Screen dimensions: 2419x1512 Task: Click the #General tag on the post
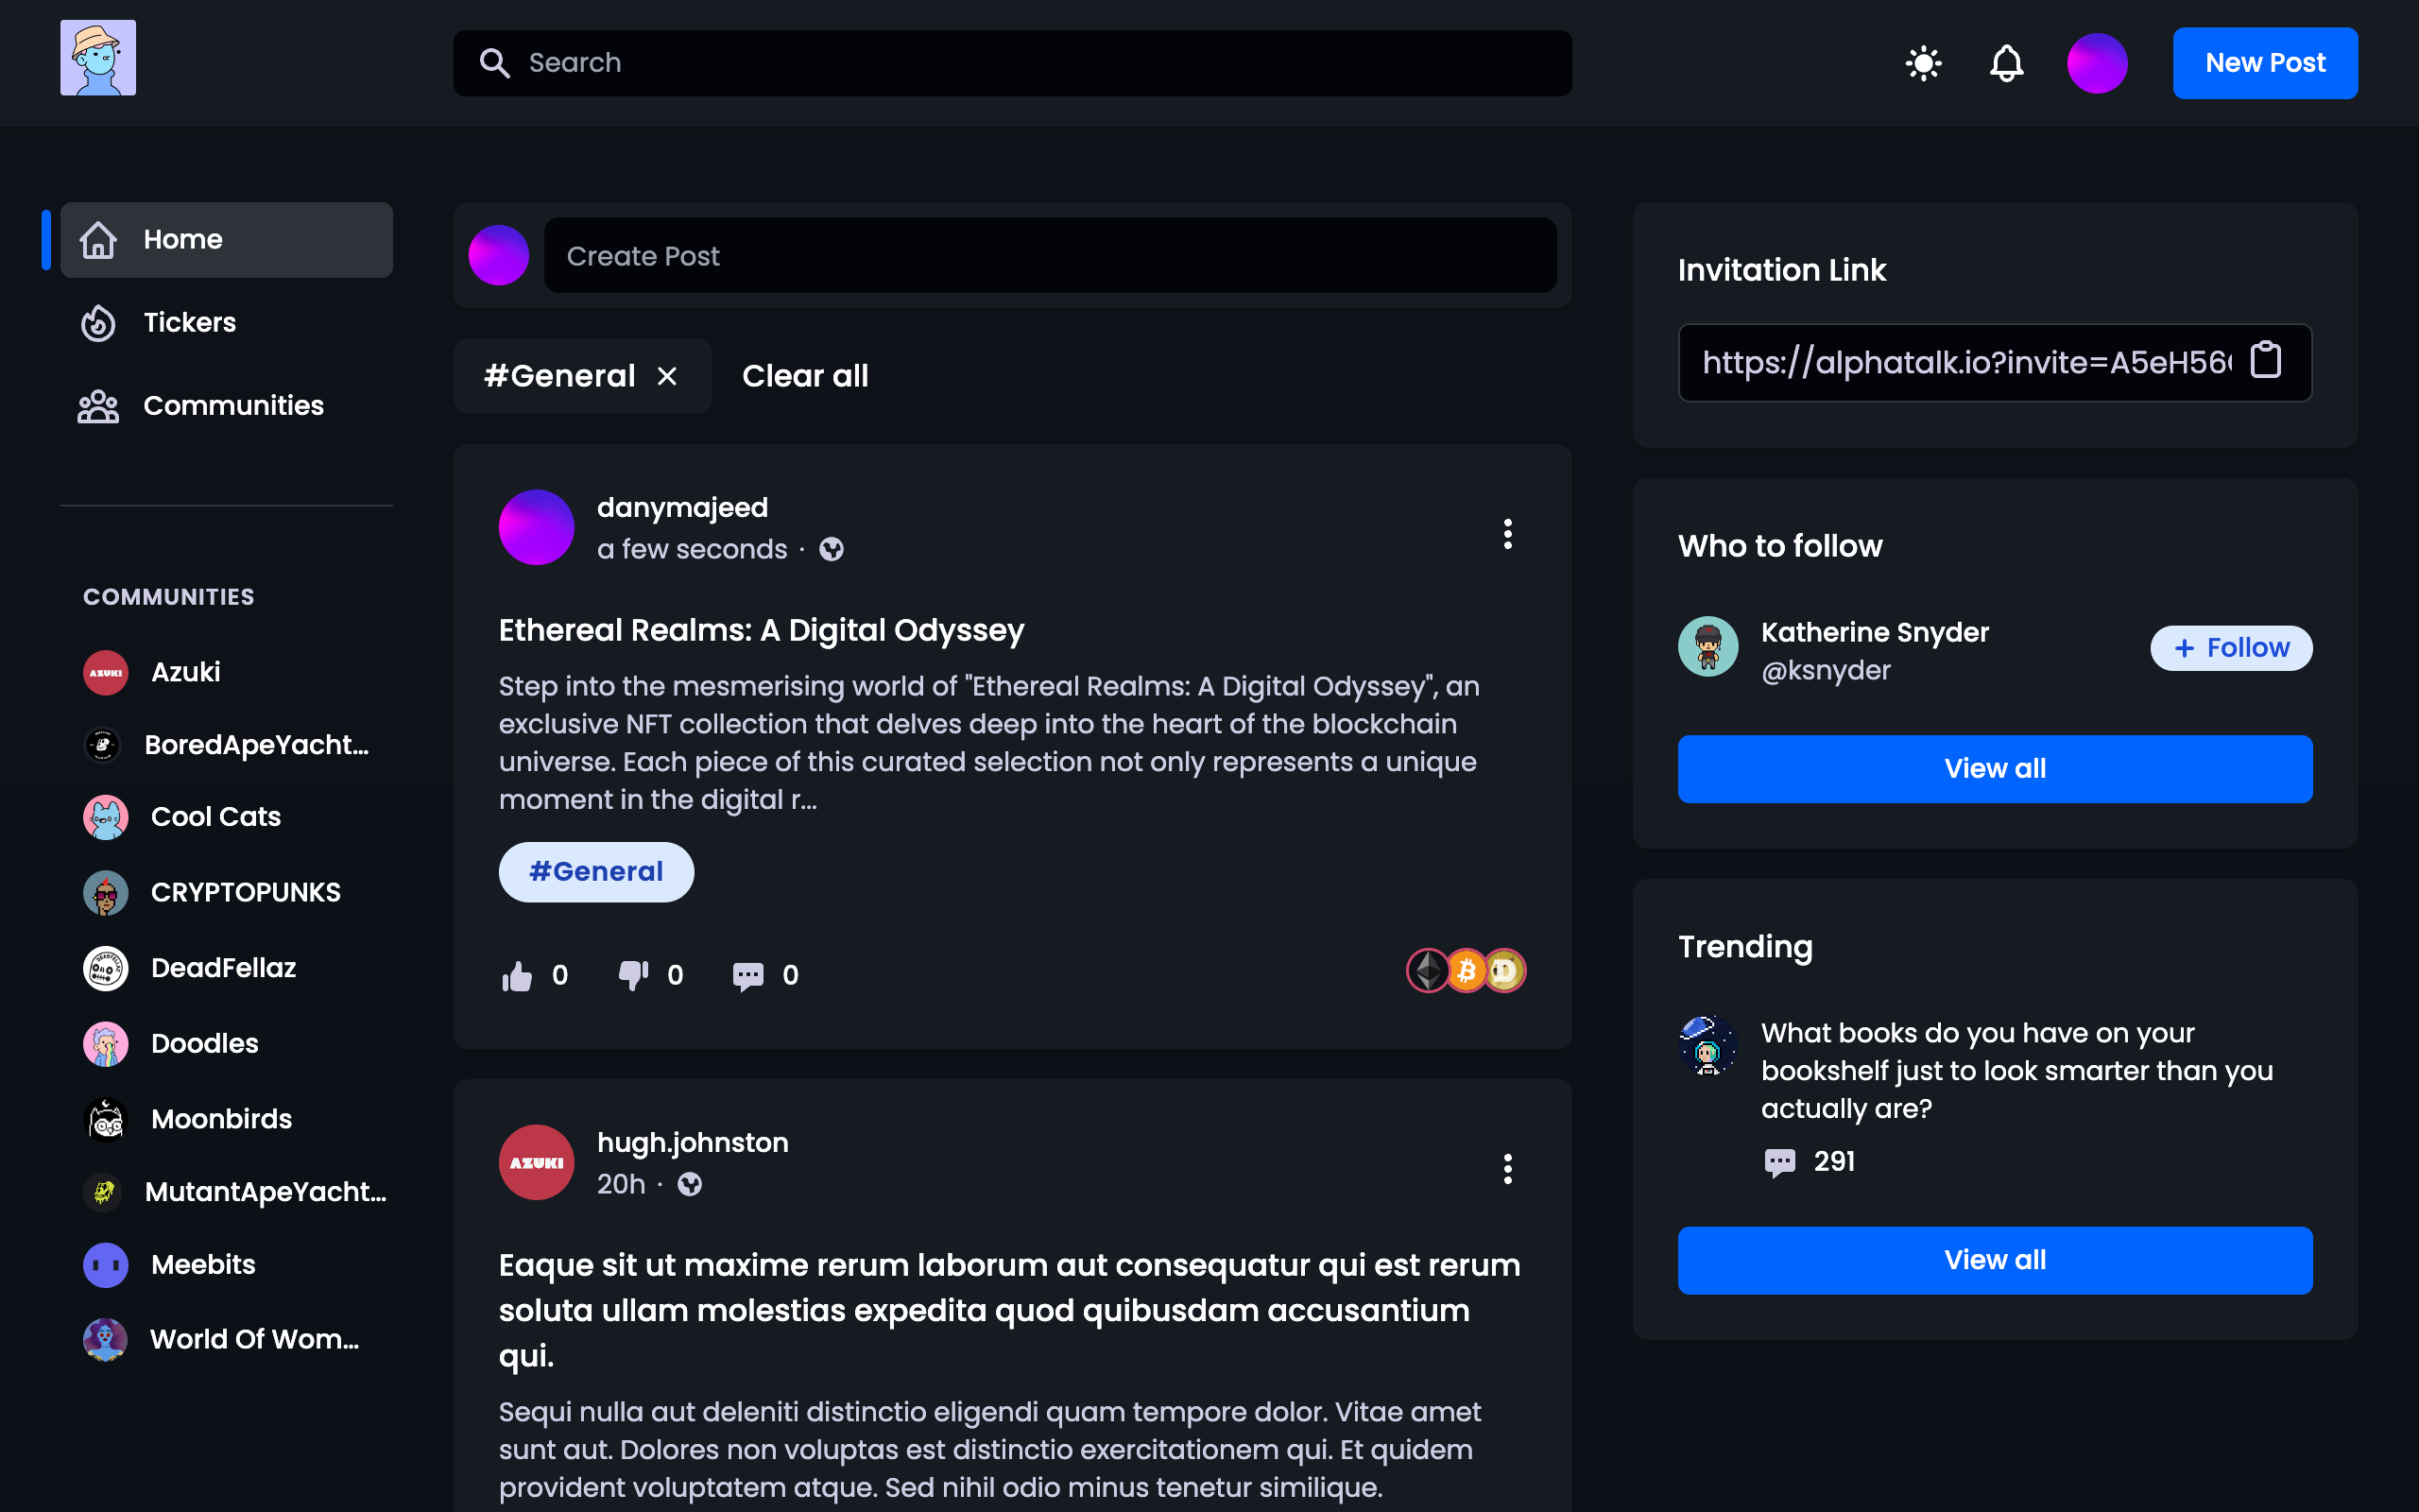click(x=595, y=872)
